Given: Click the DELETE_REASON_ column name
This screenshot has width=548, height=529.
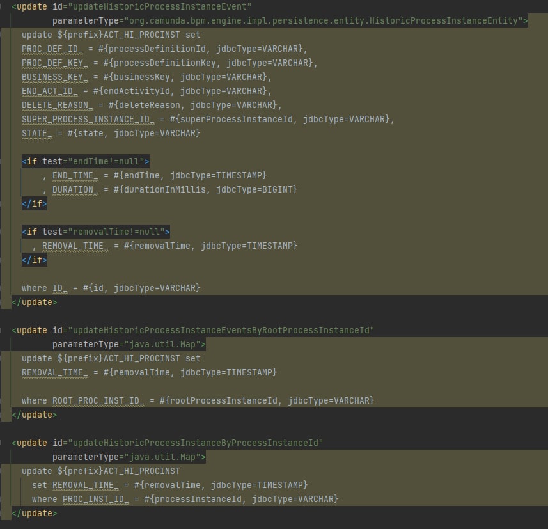Looking at the screenshot, I should 58,105.
